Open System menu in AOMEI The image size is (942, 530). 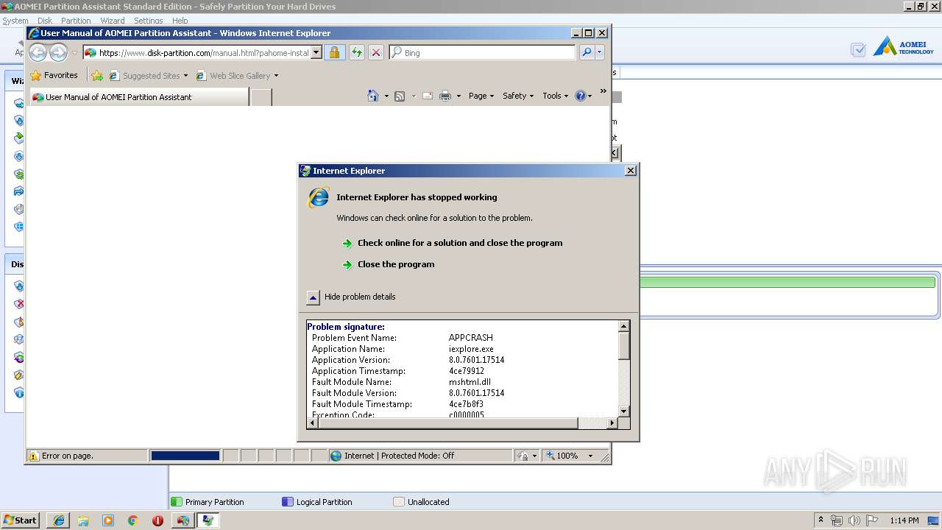15,21
